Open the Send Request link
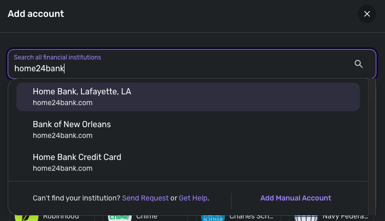This screenshot has width=385, height=221. click(x=145, y=198)
